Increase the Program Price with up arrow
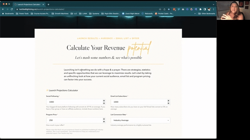 104,119
